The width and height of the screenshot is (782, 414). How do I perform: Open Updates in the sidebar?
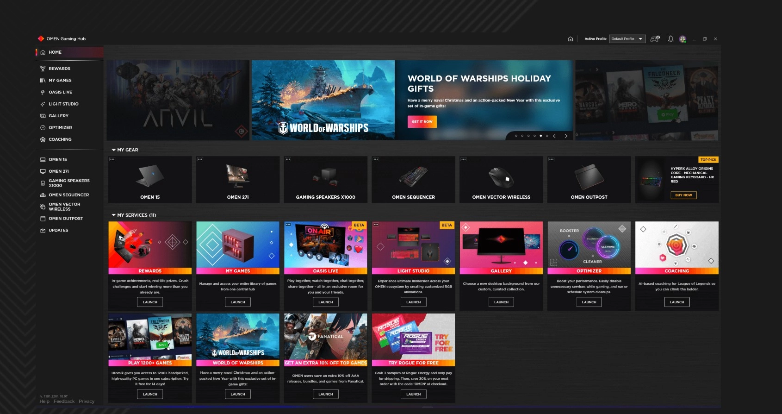(x=58, y=230)
